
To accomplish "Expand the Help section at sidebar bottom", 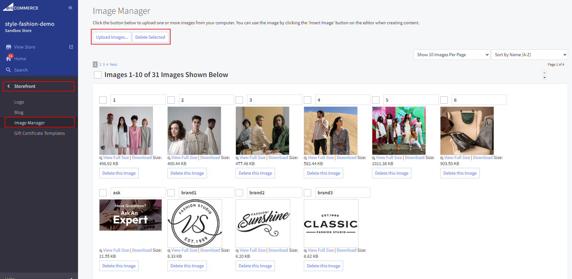I will [x=71, y=277].
